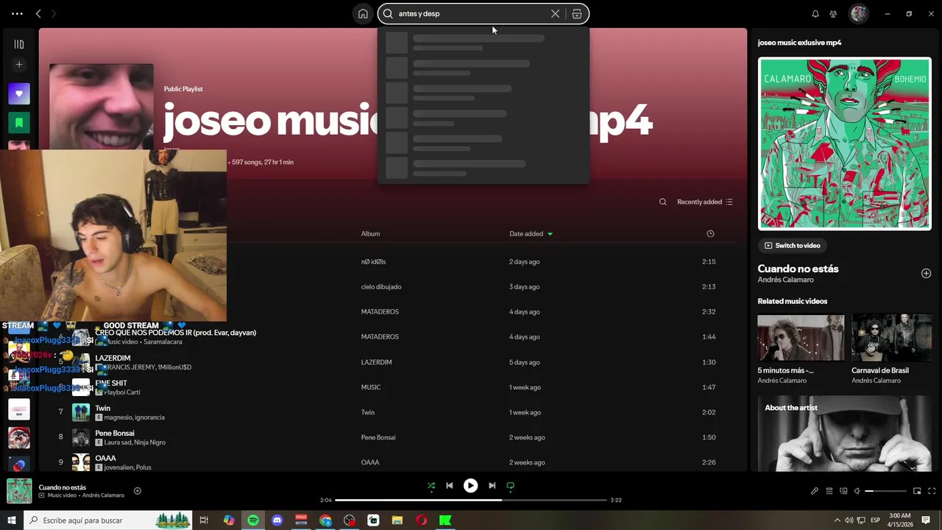Image resolution: width=942 pixels, height=530 pixels.
Task: Sort by duration clock icon column
Action: [x=710, y=233]
